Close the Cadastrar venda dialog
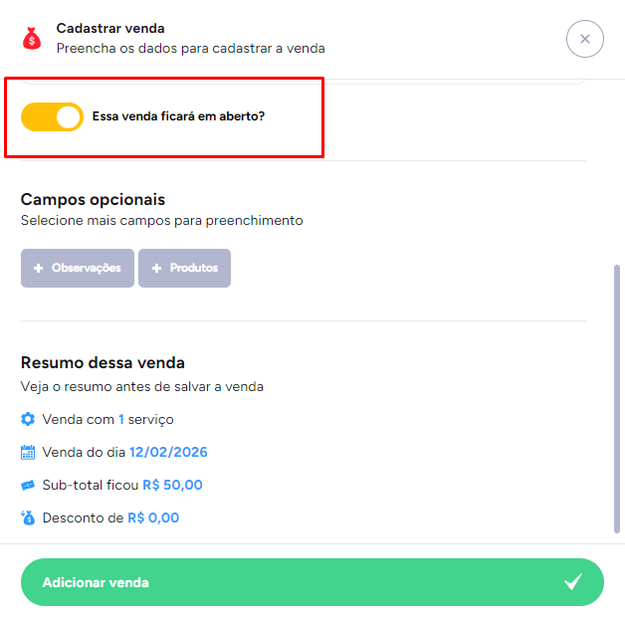The width and height of the screenshot is (625, 618). click(x=584, y=39)
